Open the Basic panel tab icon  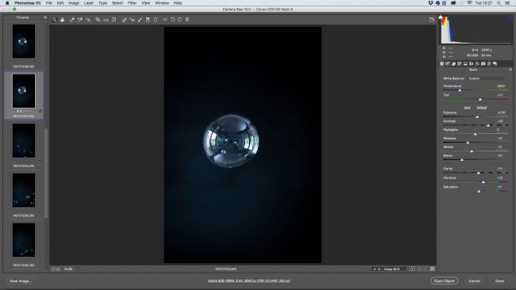[x=442, y=63]
